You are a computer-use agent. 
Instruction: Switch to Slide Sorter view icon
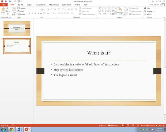click(x=128, y=125)
